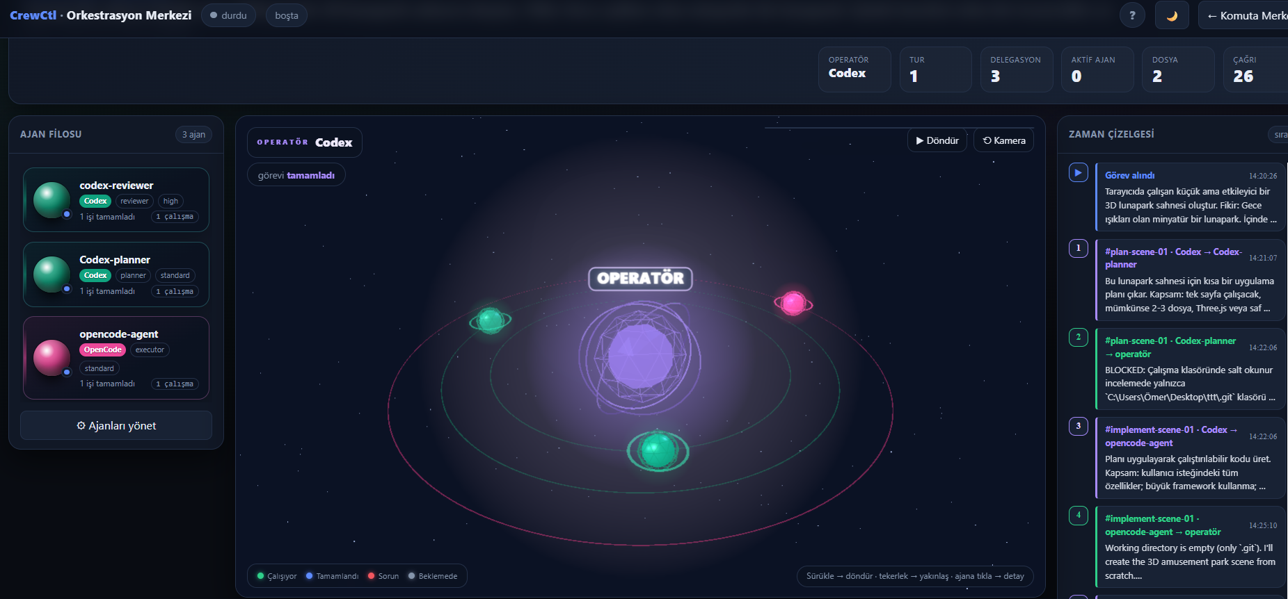Viewport: 1288px width, 599px height.
Task: Click the 'boşta' status pill
Action: point(287,15)
